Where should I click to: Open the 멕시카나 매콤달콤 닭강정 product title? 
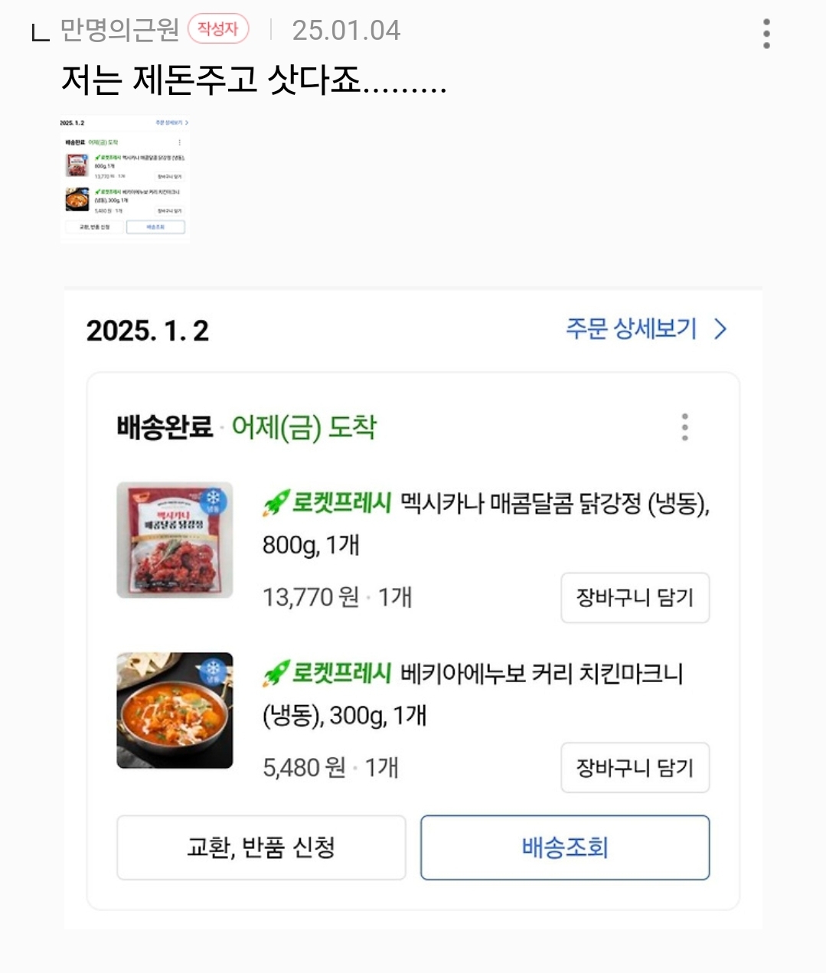point(555,504)
